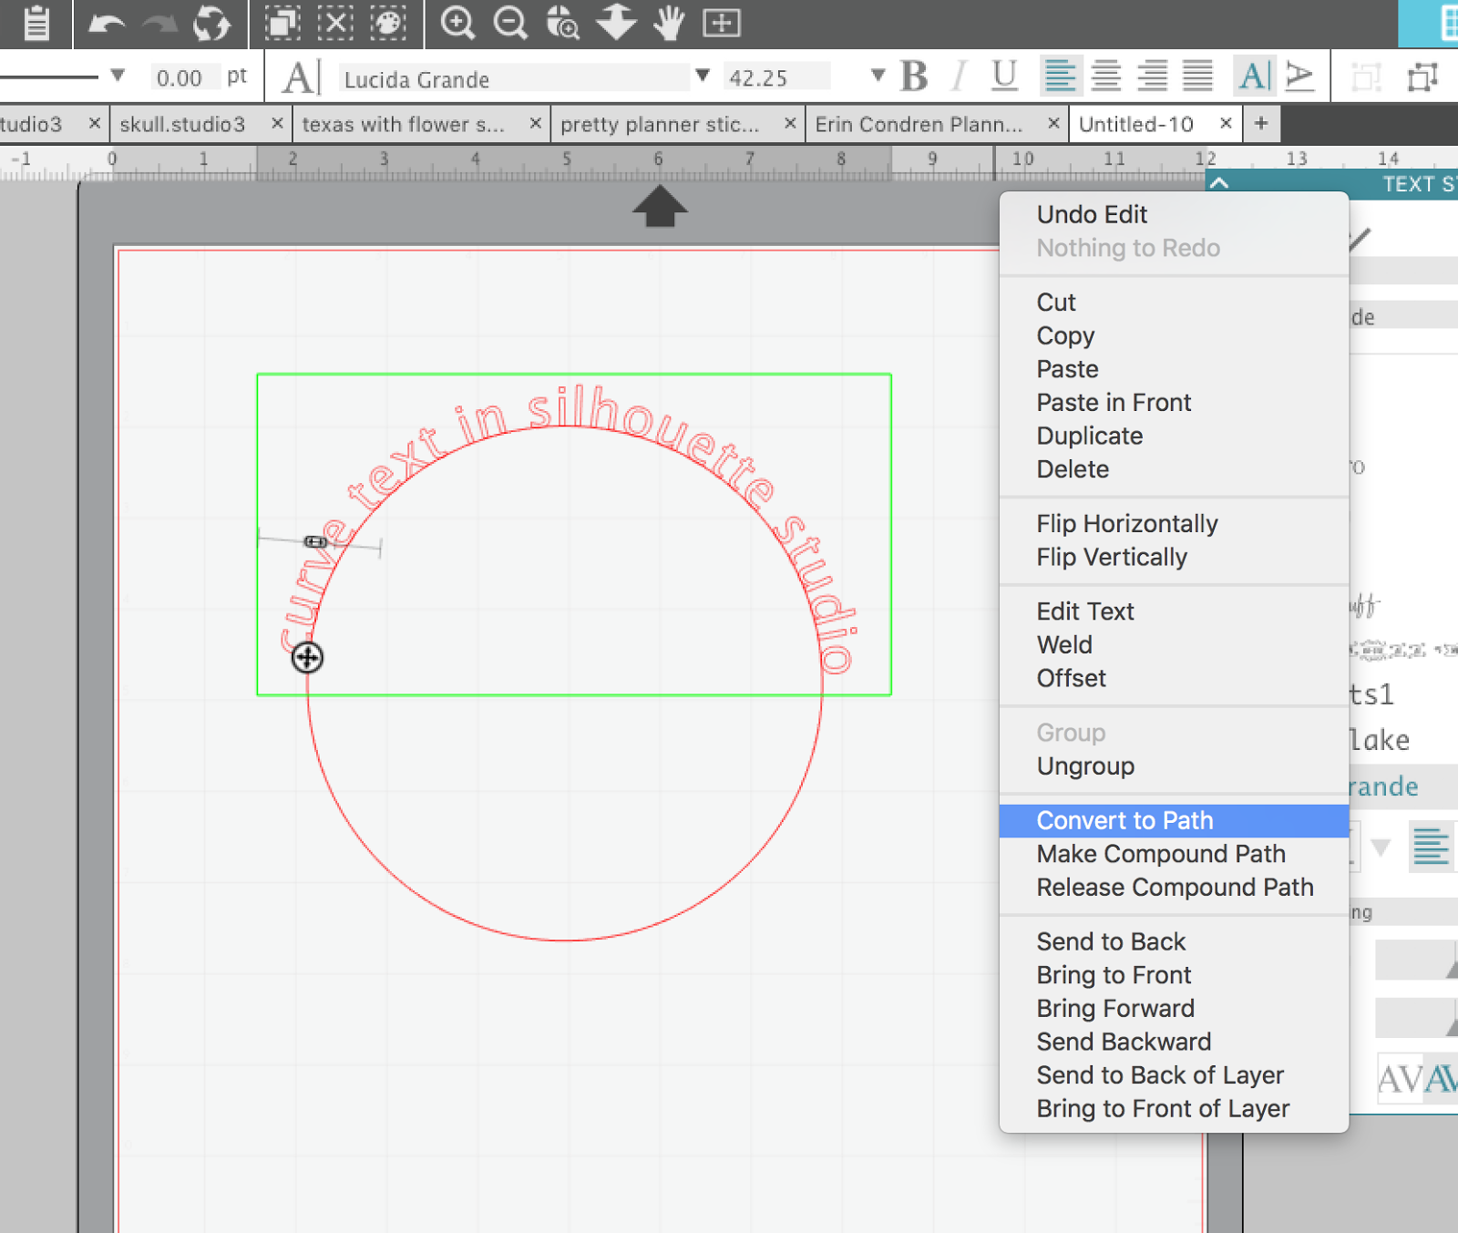Image resolution: width=1458 pixels, height=1233 pixels.
Task: Adjust the line thickness slider
Action: click(x=50, y=77)
